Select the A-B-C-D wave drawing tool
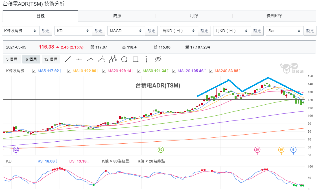 point(113,59)
